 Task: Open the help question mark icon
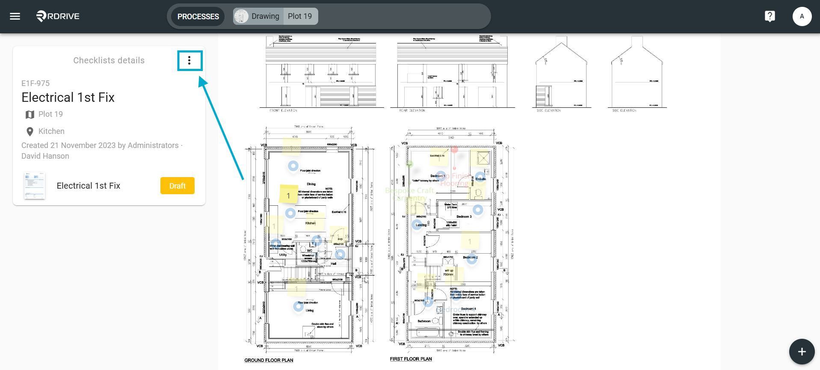pyautogui.click(x=770, y=16)
